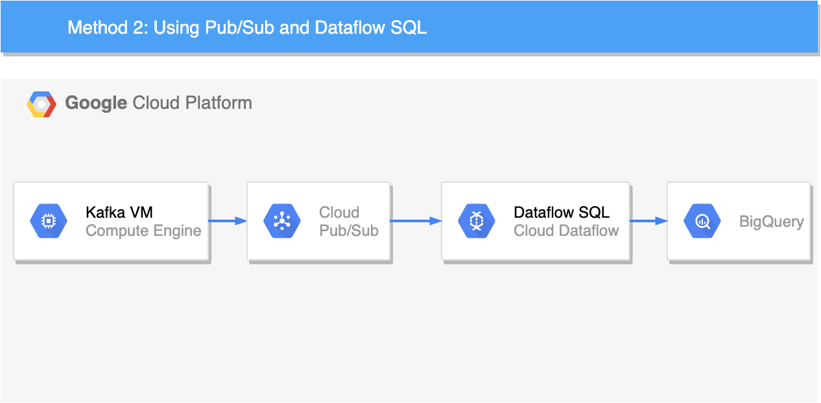This screenshot has height=403, width=821.
Task: Click the Cloud Dataflow subtitle text
Action: click(x=565, y=231)
